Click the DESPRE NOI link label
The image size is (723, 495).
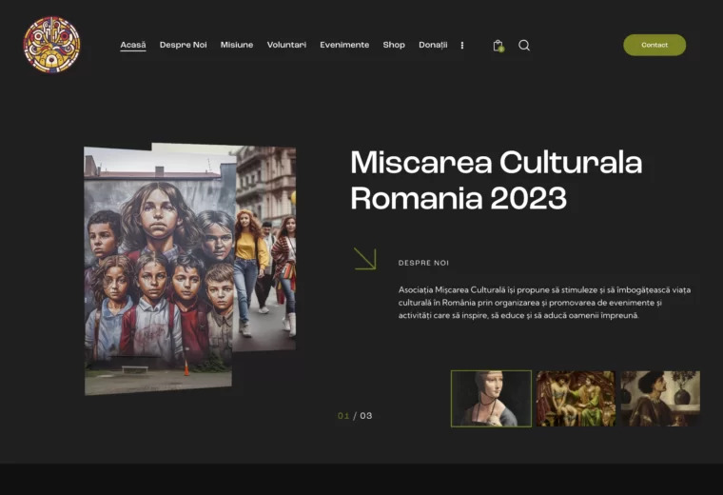click(x=423, y=263)
